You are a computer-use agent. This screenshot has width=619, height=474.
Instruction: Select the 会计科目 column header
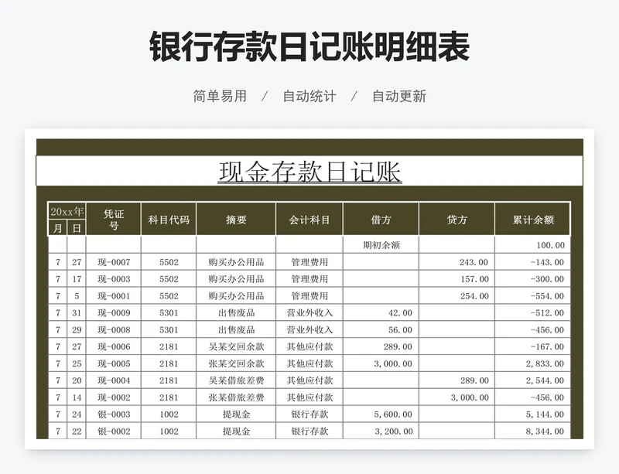309,220
